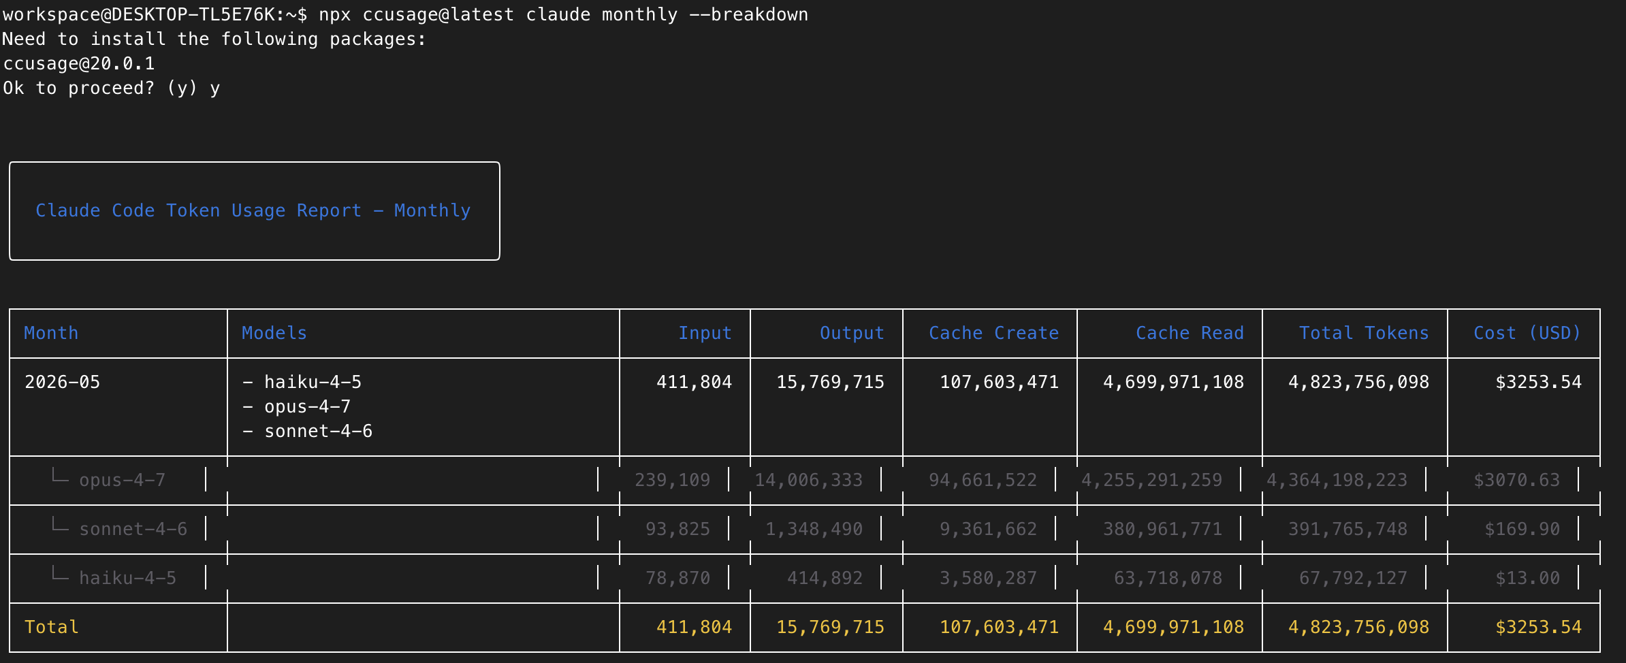Image resolution: width=1626 pixels, height=663 pixels.
Task: Select the opus cache create value "94,661,522"
Action: pos(983,480)
